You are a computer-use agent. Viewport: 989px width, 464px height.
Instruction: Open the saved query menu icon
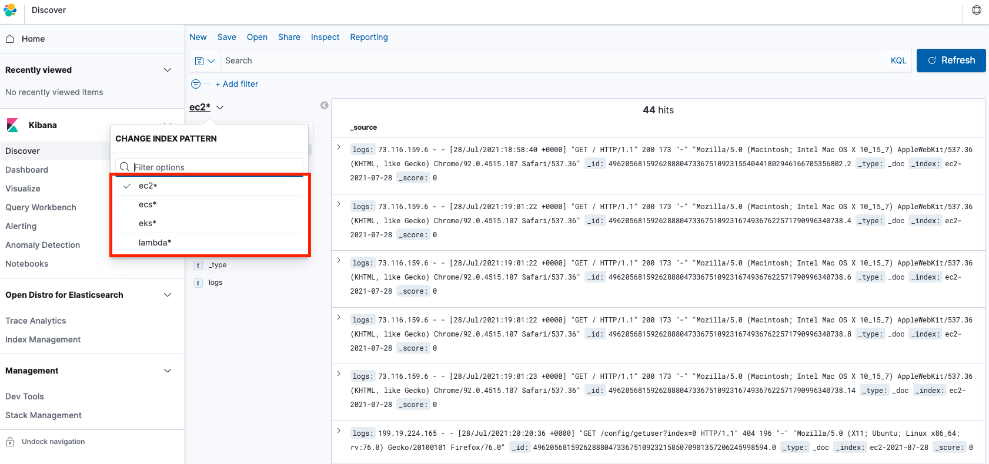click(205, 60)
